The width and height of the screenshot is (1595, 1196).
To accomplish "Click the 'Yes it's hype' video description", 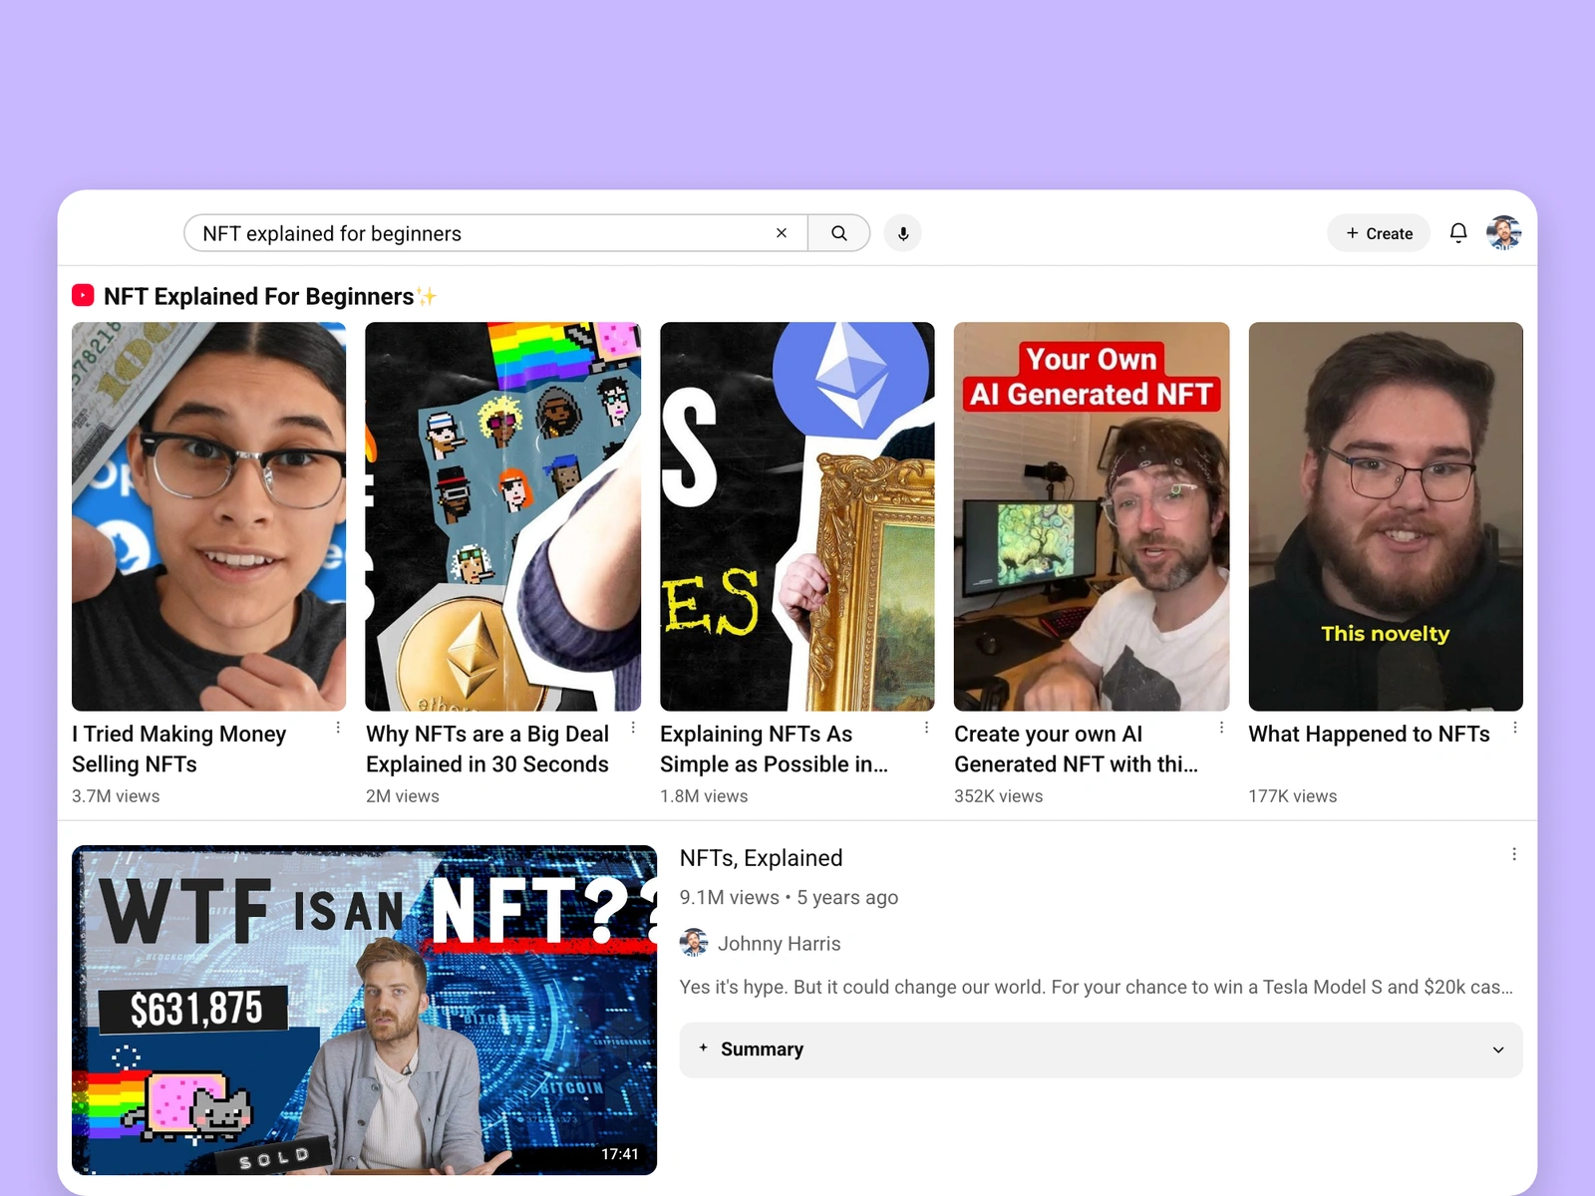I will pos(1096,987).
